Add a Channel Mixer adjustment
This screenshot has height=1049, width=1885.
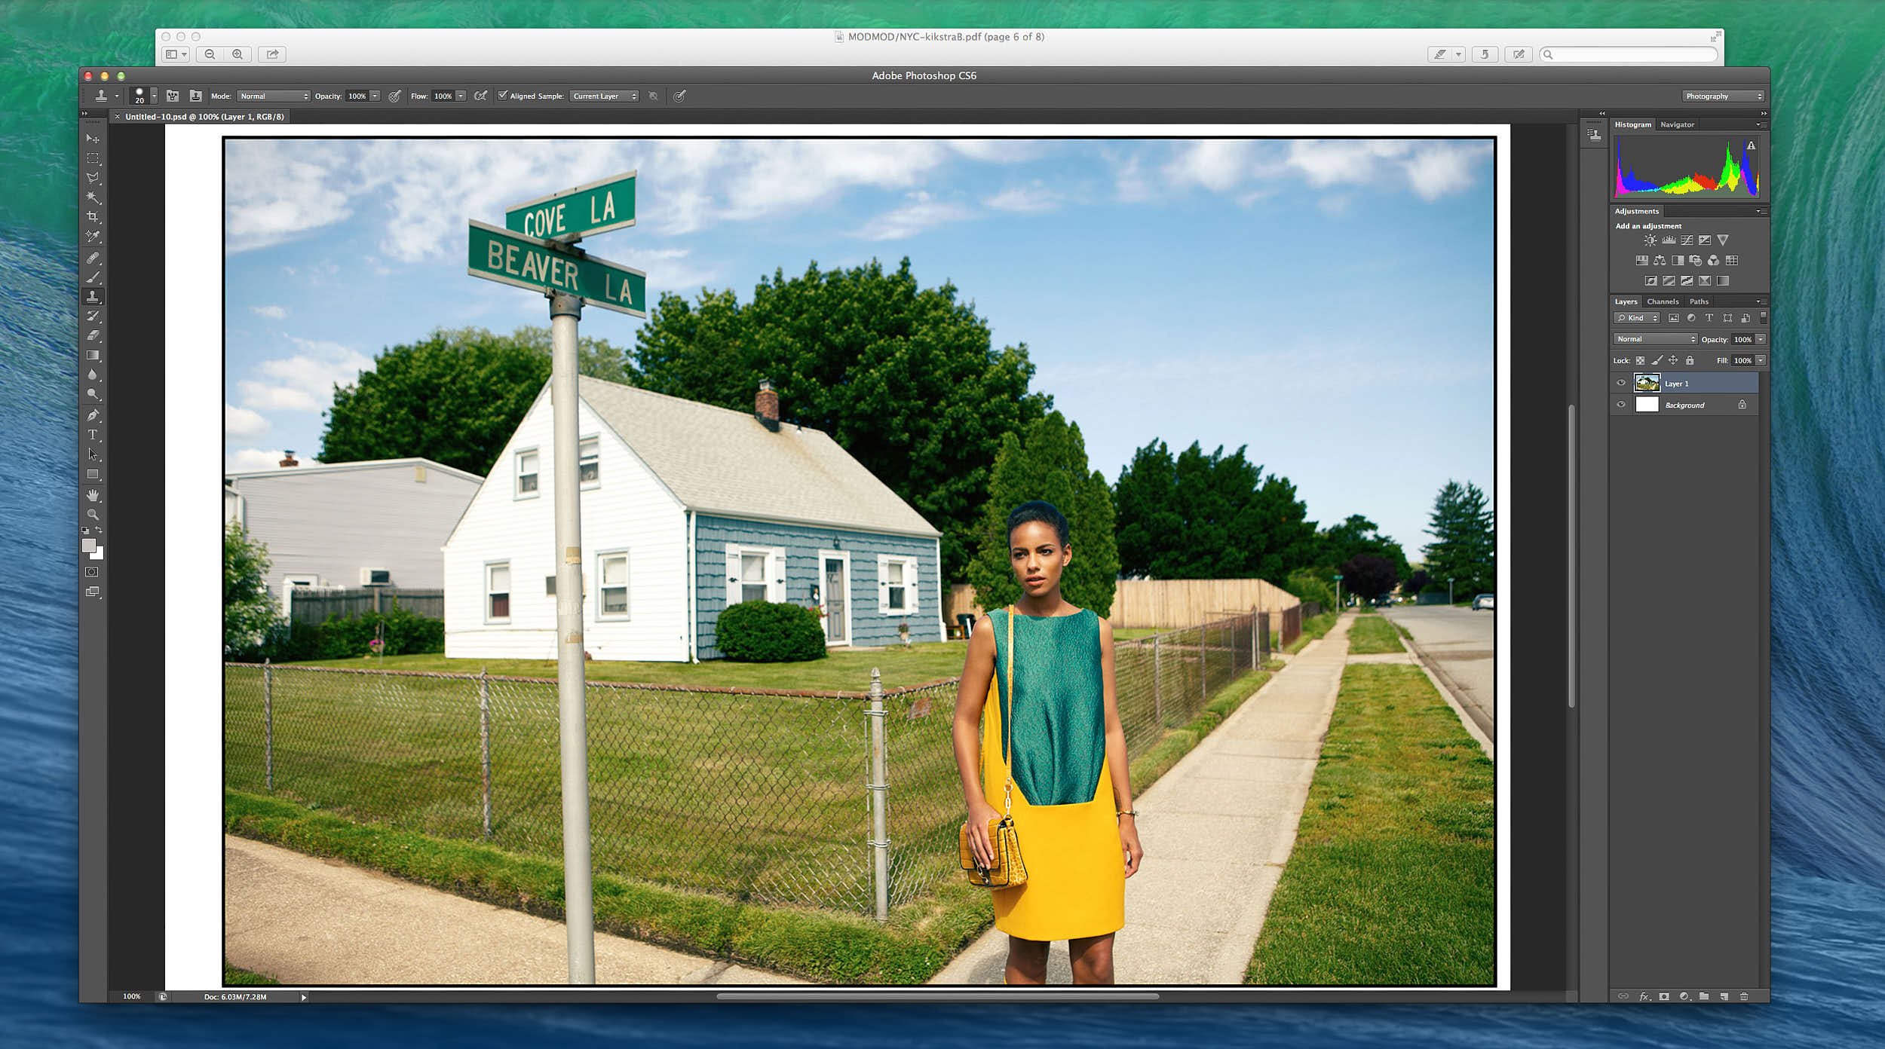tap(1714, 261)
